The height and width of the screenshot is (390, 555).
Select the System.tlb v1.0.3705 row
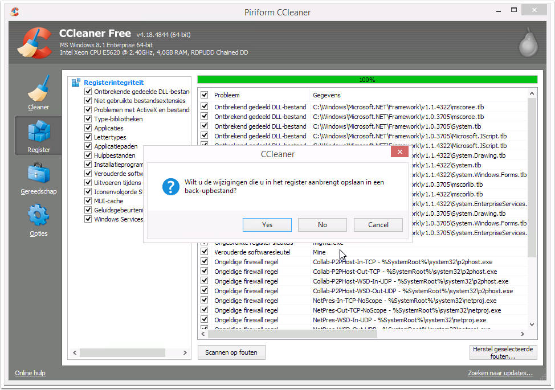click(364, 126)
